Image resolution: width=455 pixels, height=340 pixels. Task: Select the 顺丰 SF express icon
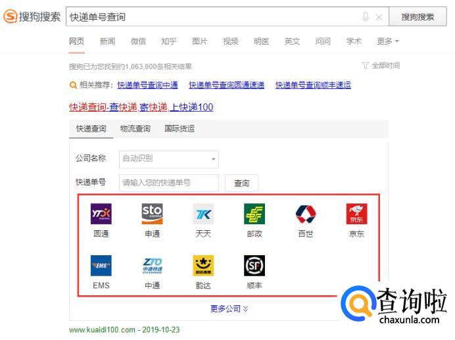pyautogui.click(x=254, y=266)
